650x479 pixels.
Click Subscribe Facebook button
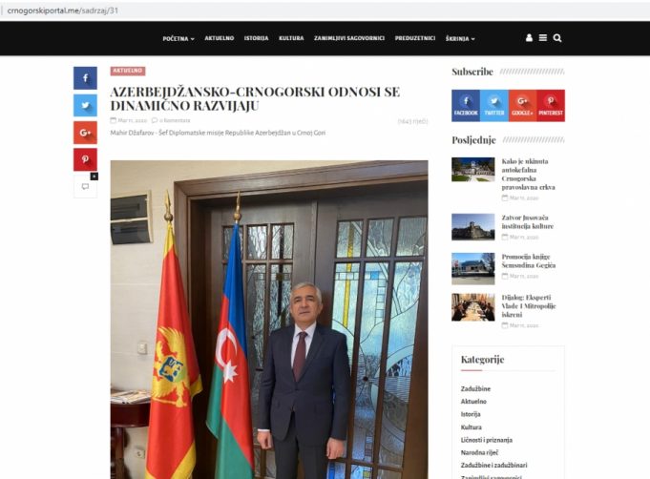click(466, 106)
